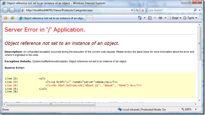Click the address bar with localhost URL
205x115 pixels.
point(76,10)
